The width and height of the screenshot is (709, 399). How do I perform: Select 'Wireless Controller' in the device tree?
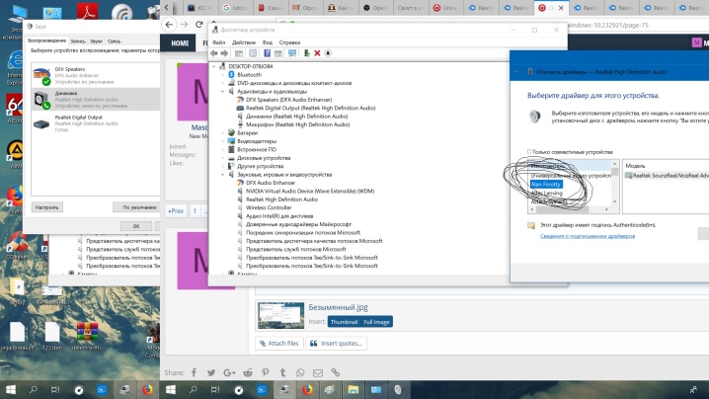coord(269,207)
